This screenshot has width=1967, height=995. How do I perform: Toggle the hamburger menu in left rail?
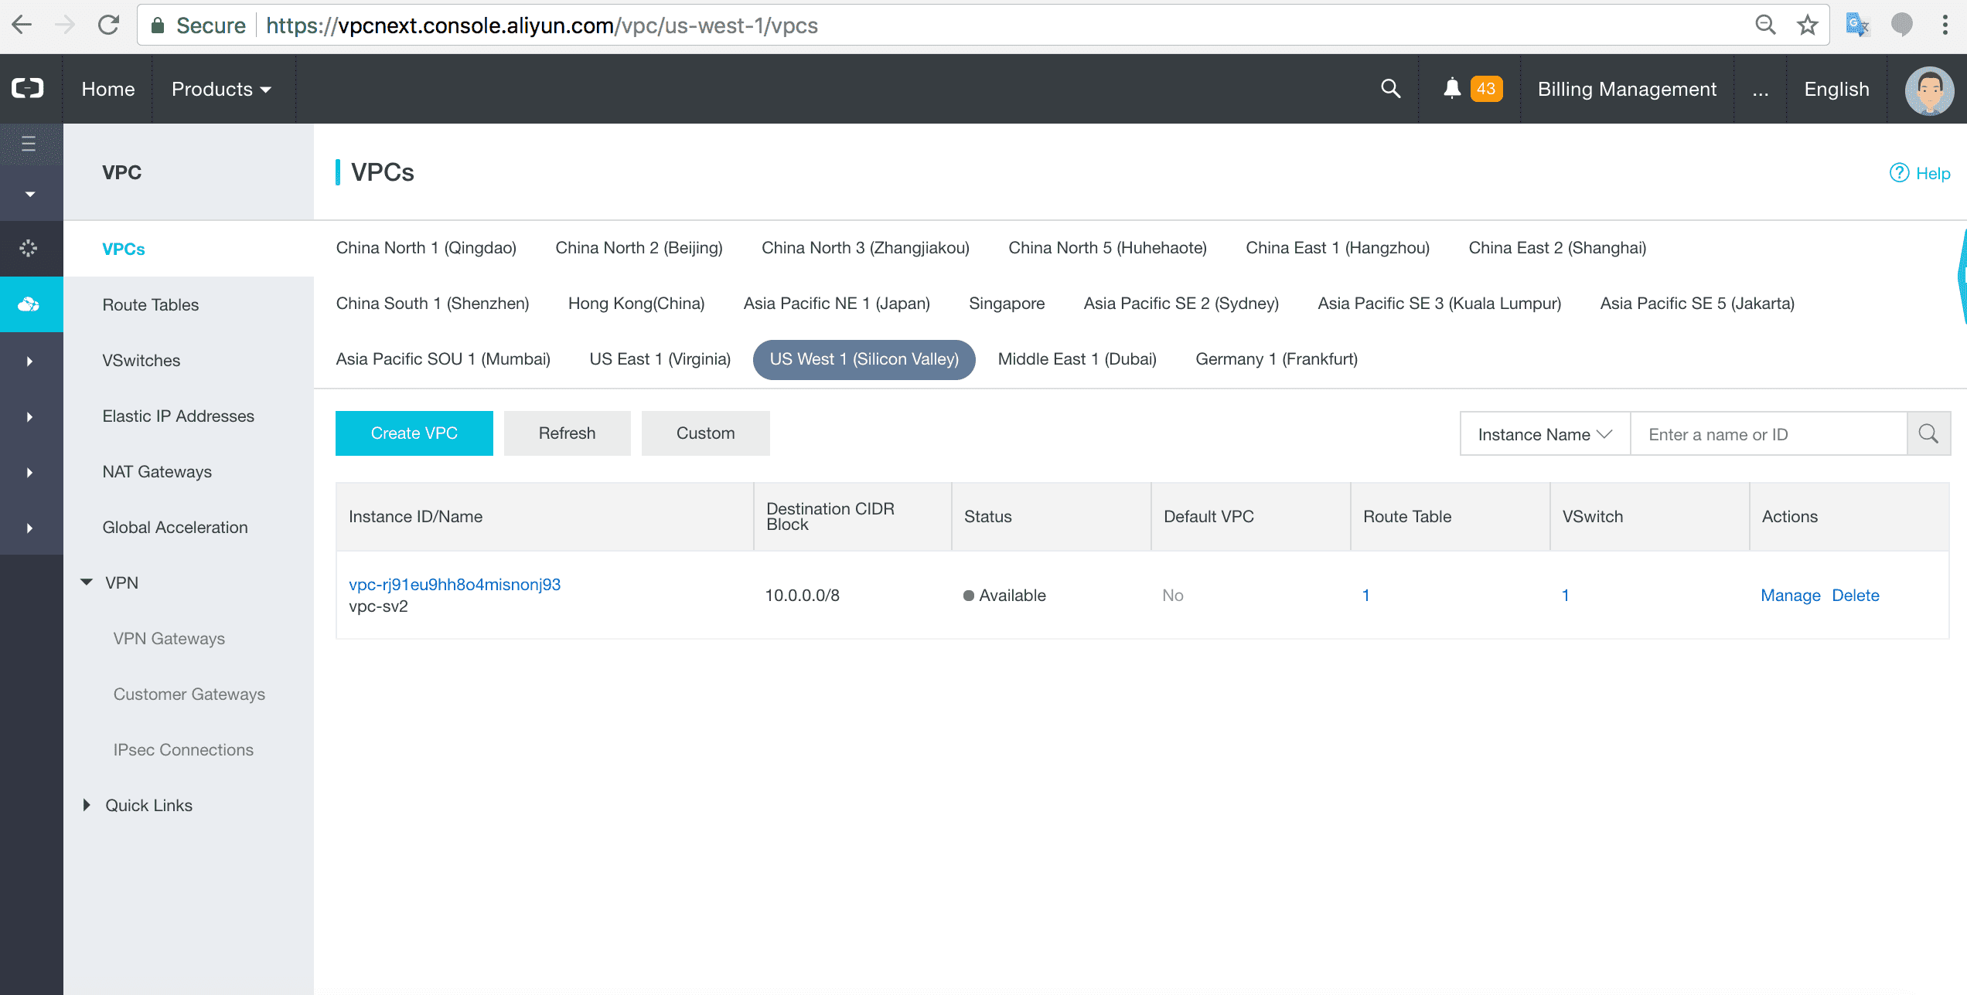(29, 144)
